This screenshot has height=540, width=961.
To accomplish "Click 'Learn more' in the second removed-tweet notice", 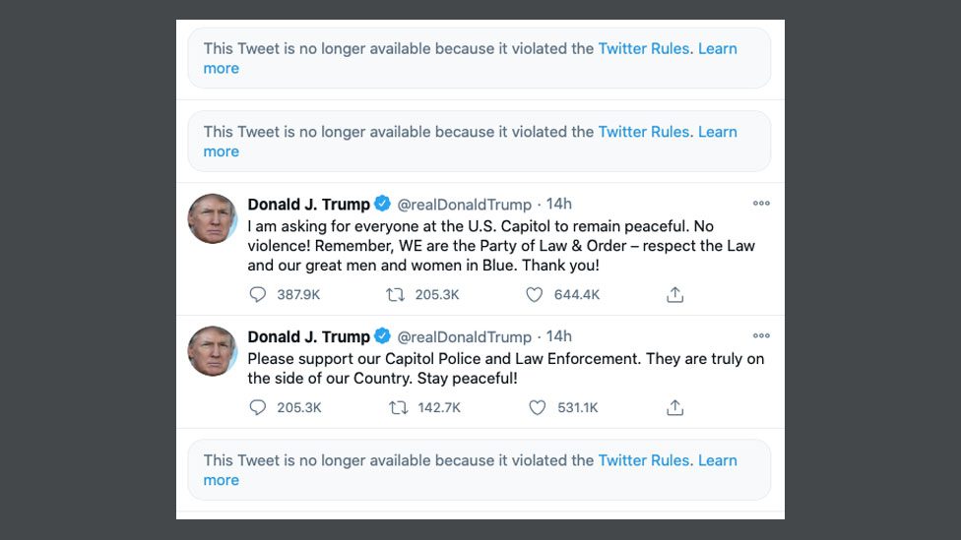I will (x=716, y=132).
